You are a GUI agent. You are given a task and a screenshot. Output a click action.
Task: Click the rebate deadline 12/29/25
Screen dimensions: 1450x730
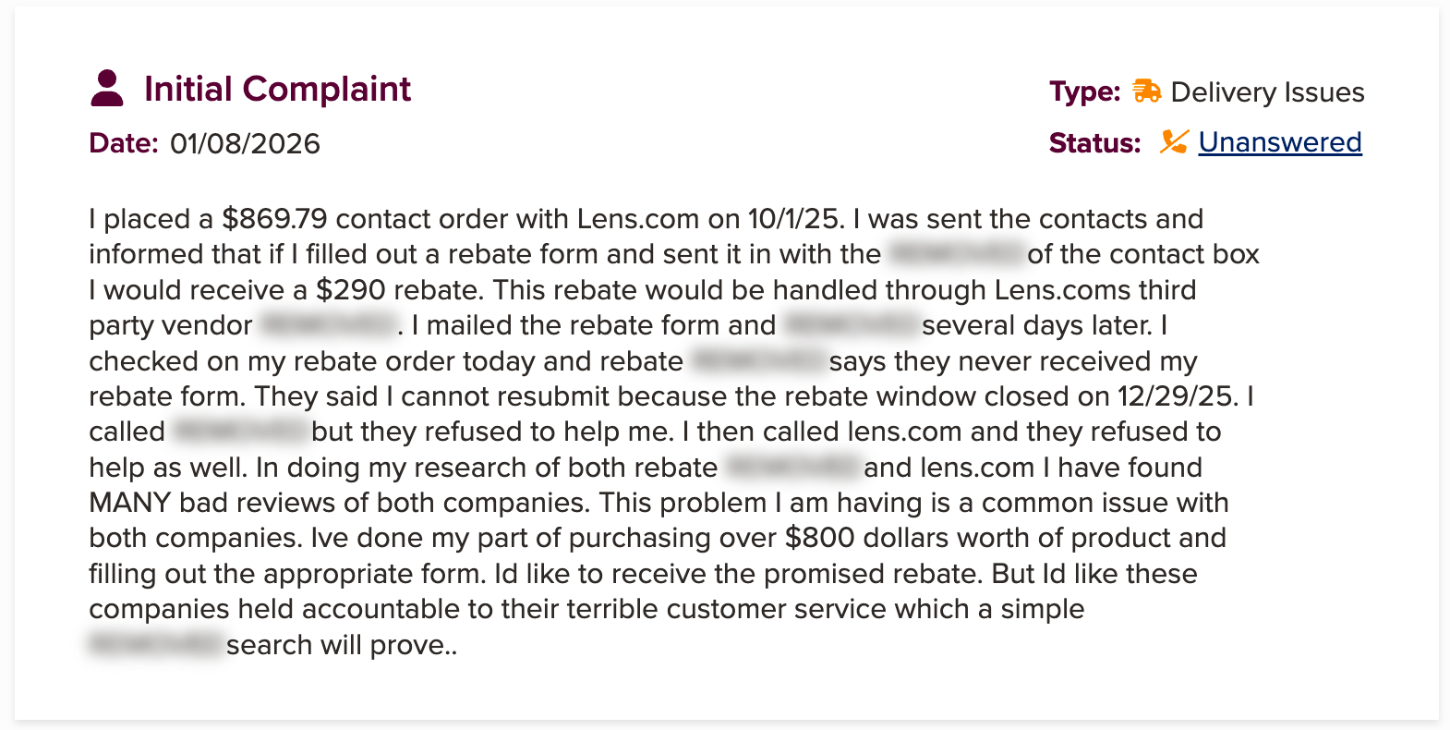[x=1176, y=396]
